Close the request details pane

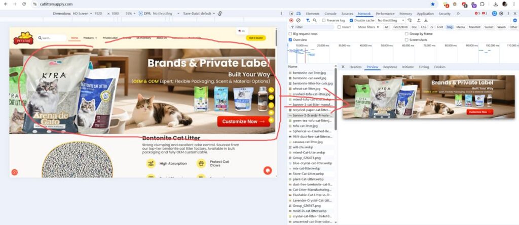point(343,67)
